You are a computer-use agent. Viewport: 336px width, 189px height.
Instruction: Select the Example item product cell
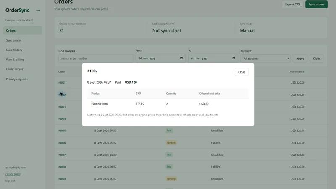click(x=100, y=104)
